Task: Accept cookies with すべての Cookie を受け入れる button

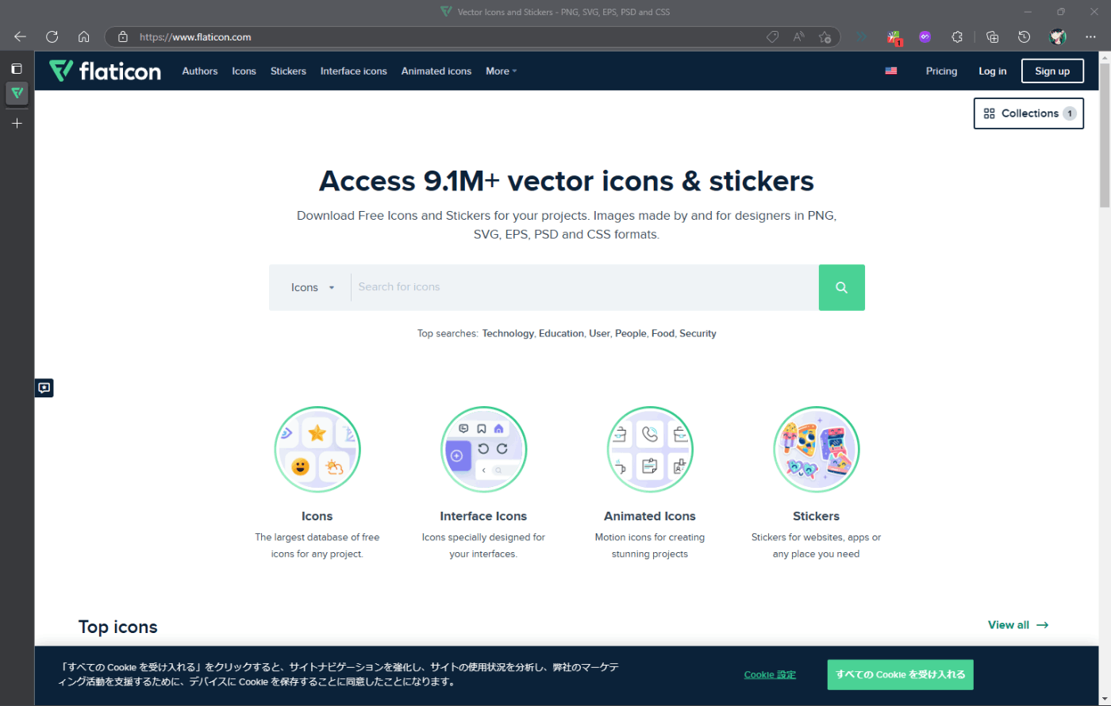Action: (x=900, y=675)
